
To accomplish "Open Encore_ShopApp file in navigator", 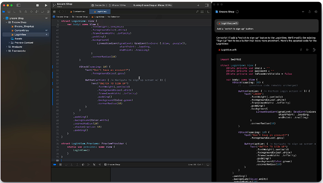I will (24, 26).
